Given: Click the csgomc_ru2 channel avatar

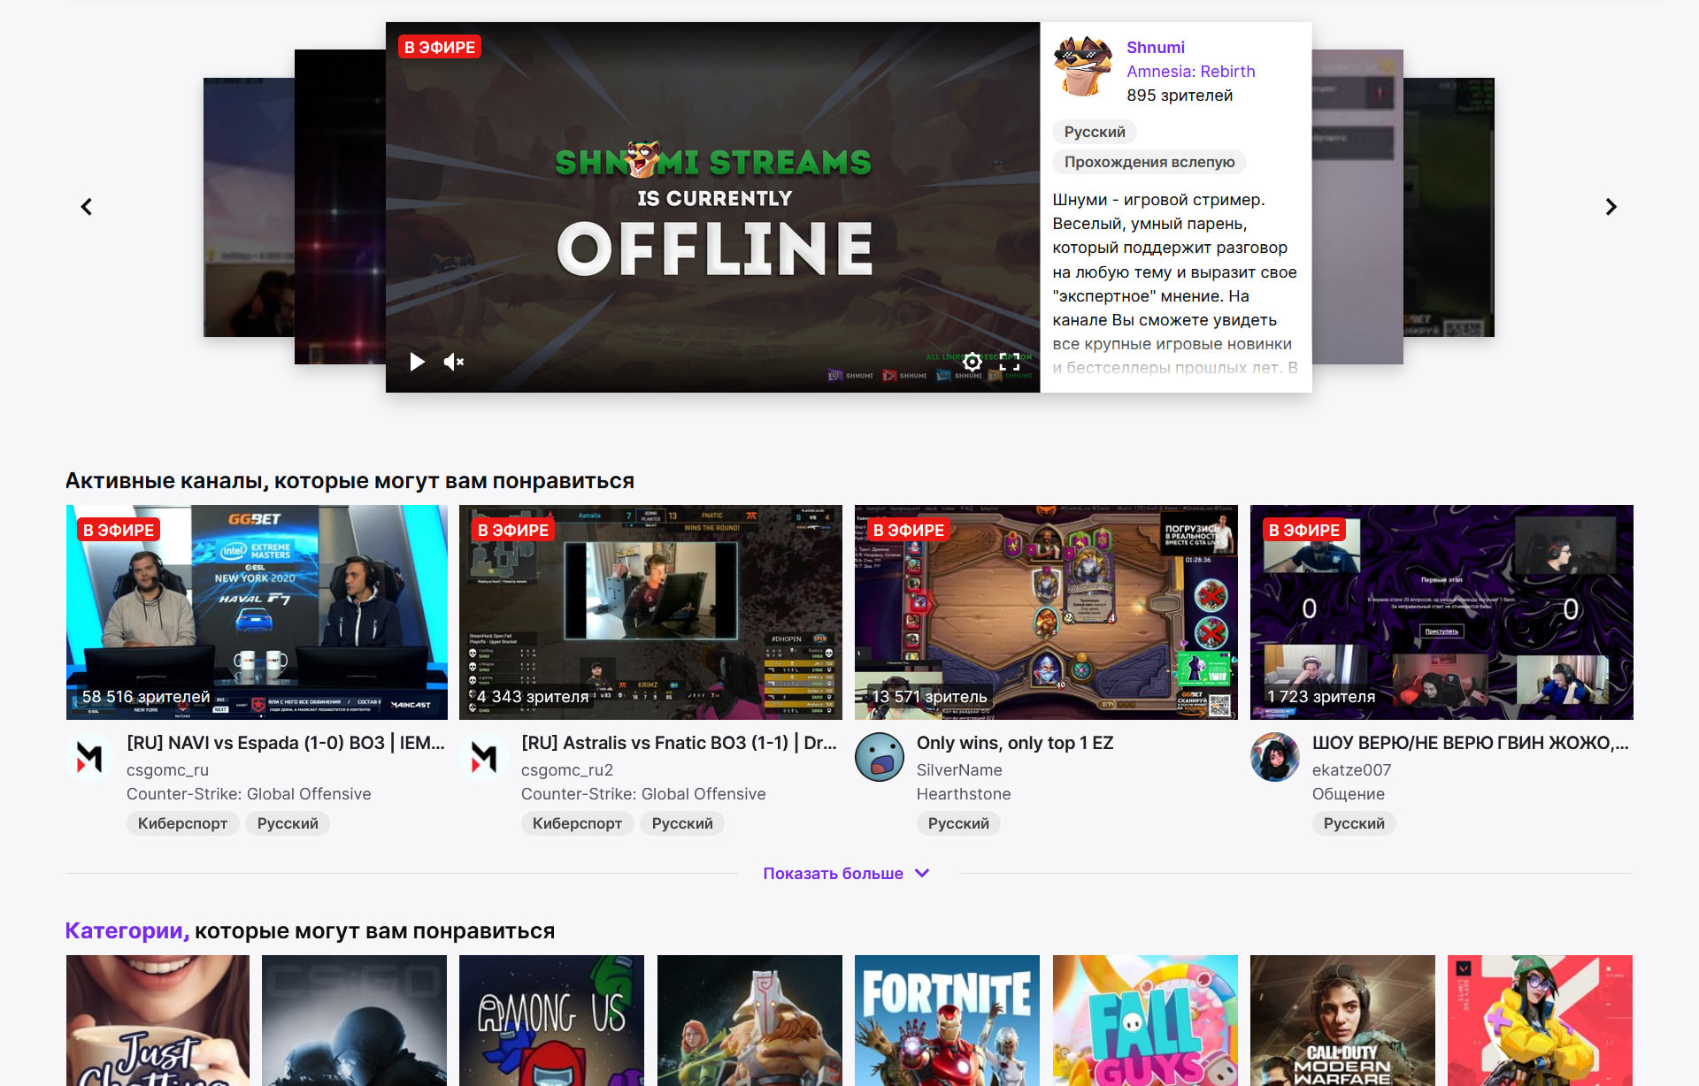Looking at the screenshot, I should 484,757.
